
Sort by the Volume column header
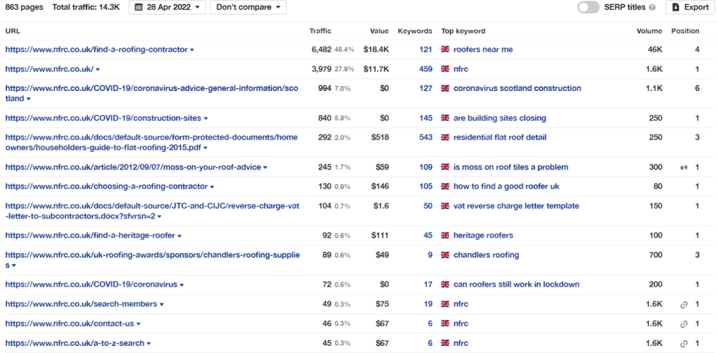(649, 31)
